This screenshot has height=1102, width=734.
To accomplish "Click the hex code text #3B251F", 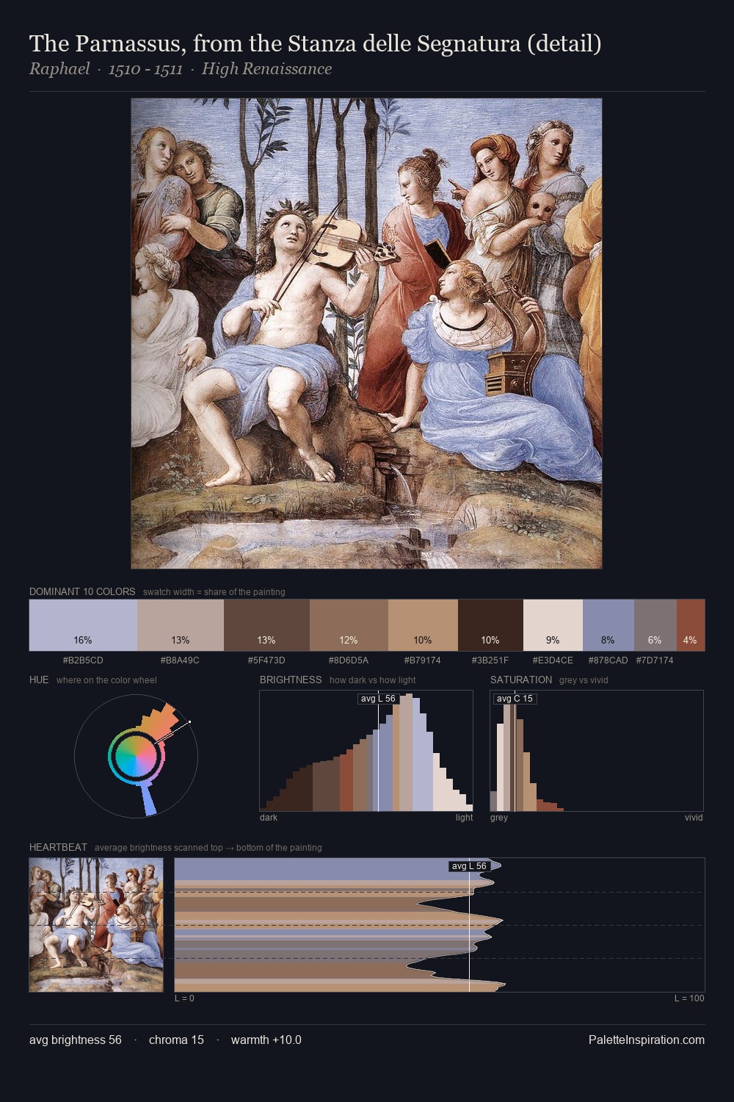I will (490, 660).
